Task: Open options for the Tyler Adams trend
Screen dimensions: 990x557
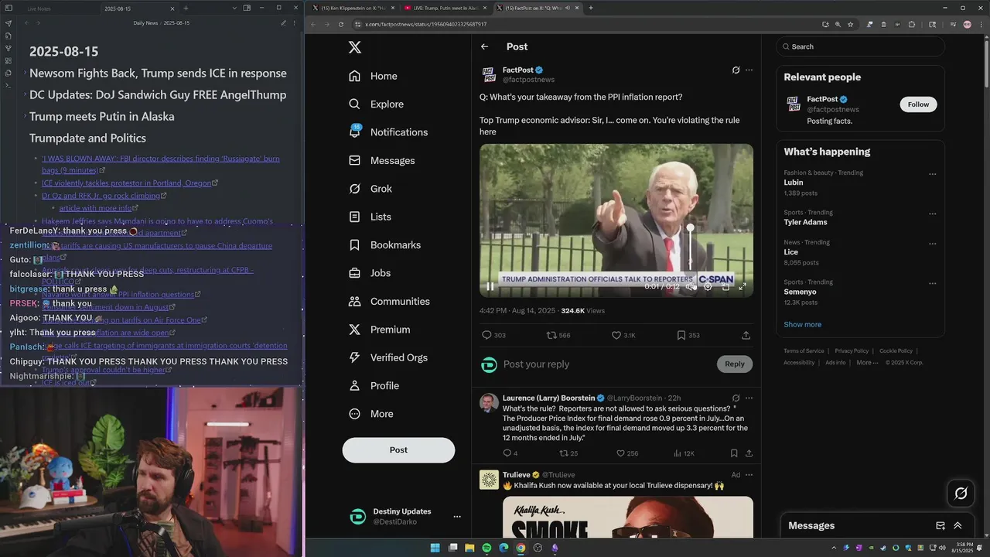Action: (932, 214)
